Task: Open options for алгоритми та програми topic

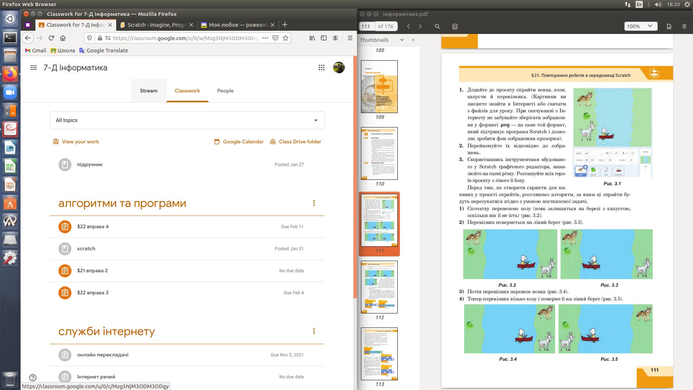Action: coord(314,203)
